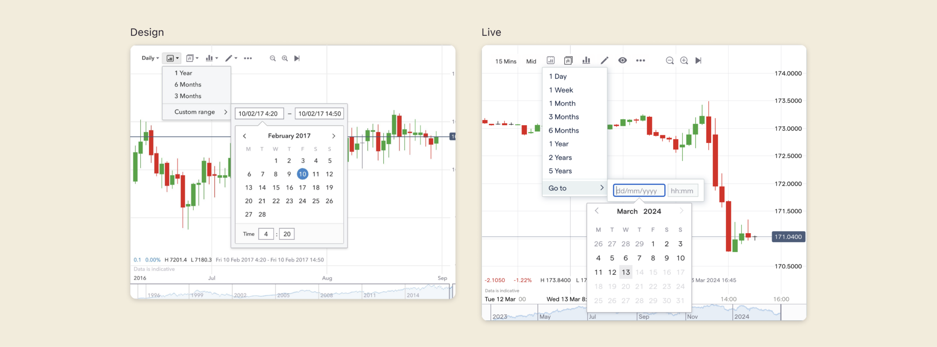Open the chart type icon in Live
937x347 pixels.
[568, 60]
